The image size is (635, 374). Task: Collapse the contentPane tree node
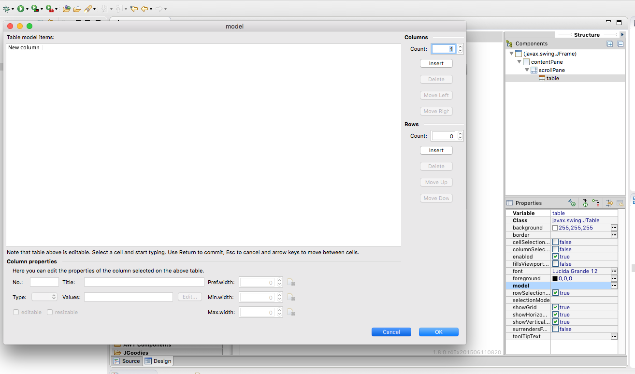[519, 62]
